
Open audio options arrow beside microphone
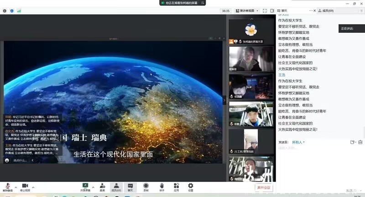pyautogui.click(x=16, y=187)
